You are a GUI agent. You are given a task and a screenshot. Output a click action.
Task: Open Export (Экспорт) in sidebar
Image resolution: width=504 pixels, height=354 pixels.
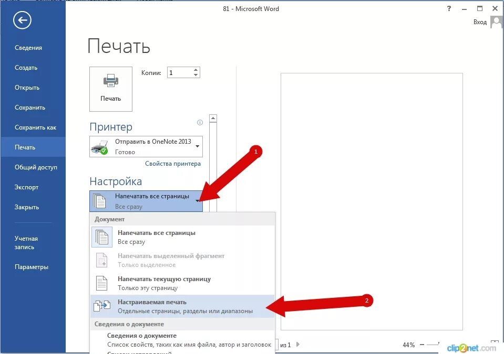pos(26,187)
